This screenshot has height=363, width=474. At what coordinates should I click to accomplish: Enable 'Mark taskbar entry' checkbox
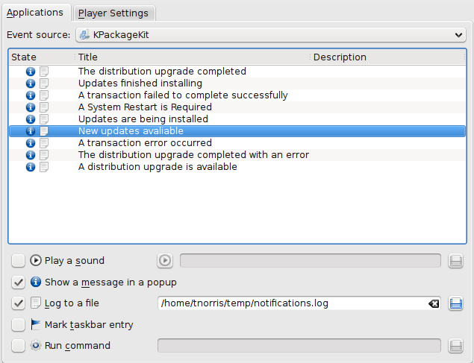click(x=19, y=325)
